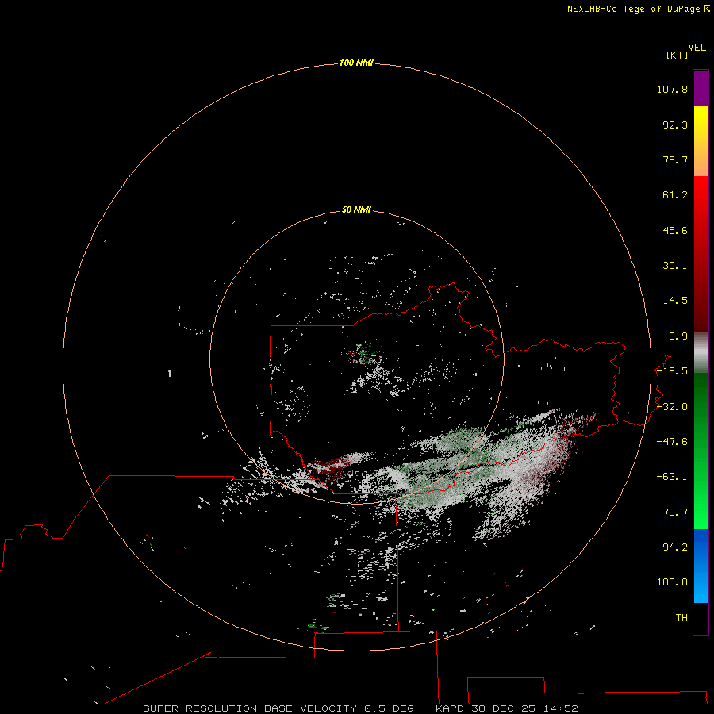Viewport: 714px width, 714px height.
Task: Click the [KT] units label
Action: click(x=677, y=55)
